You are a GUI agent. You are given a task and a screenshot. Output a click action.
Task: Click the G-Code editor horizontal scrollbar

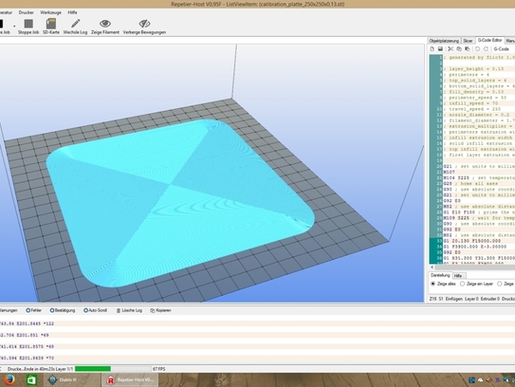[x=475, y=267]
